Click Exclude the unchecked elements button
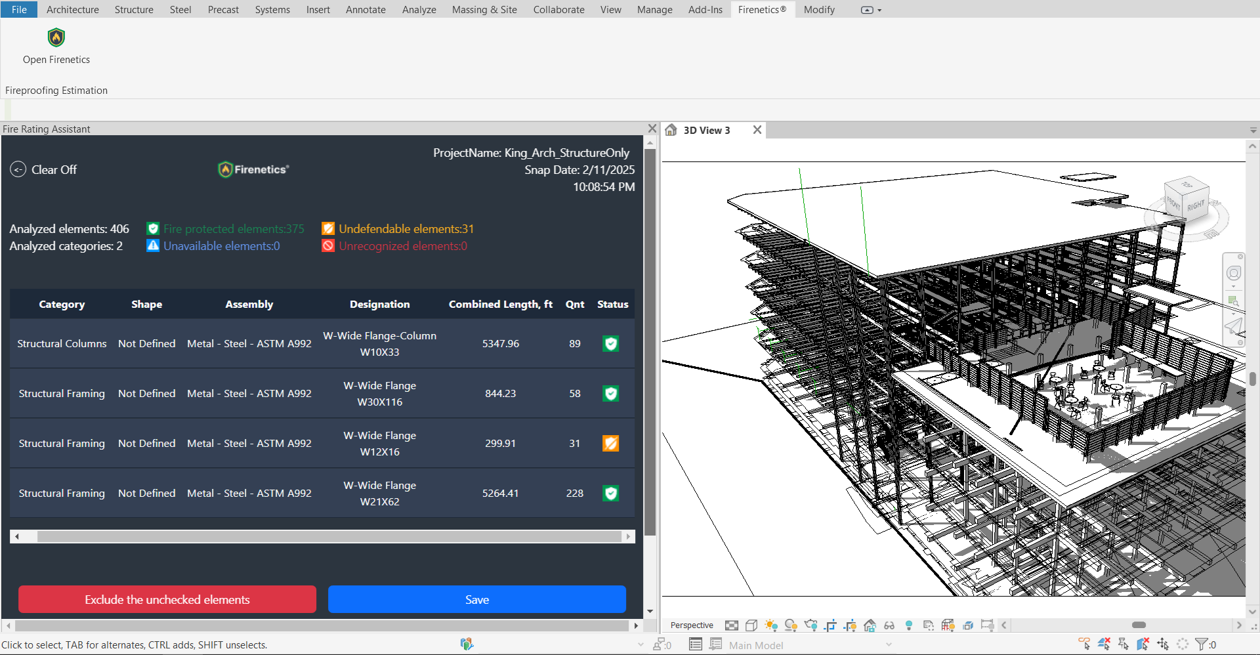1260x655 pixels. tap(167, 599)
